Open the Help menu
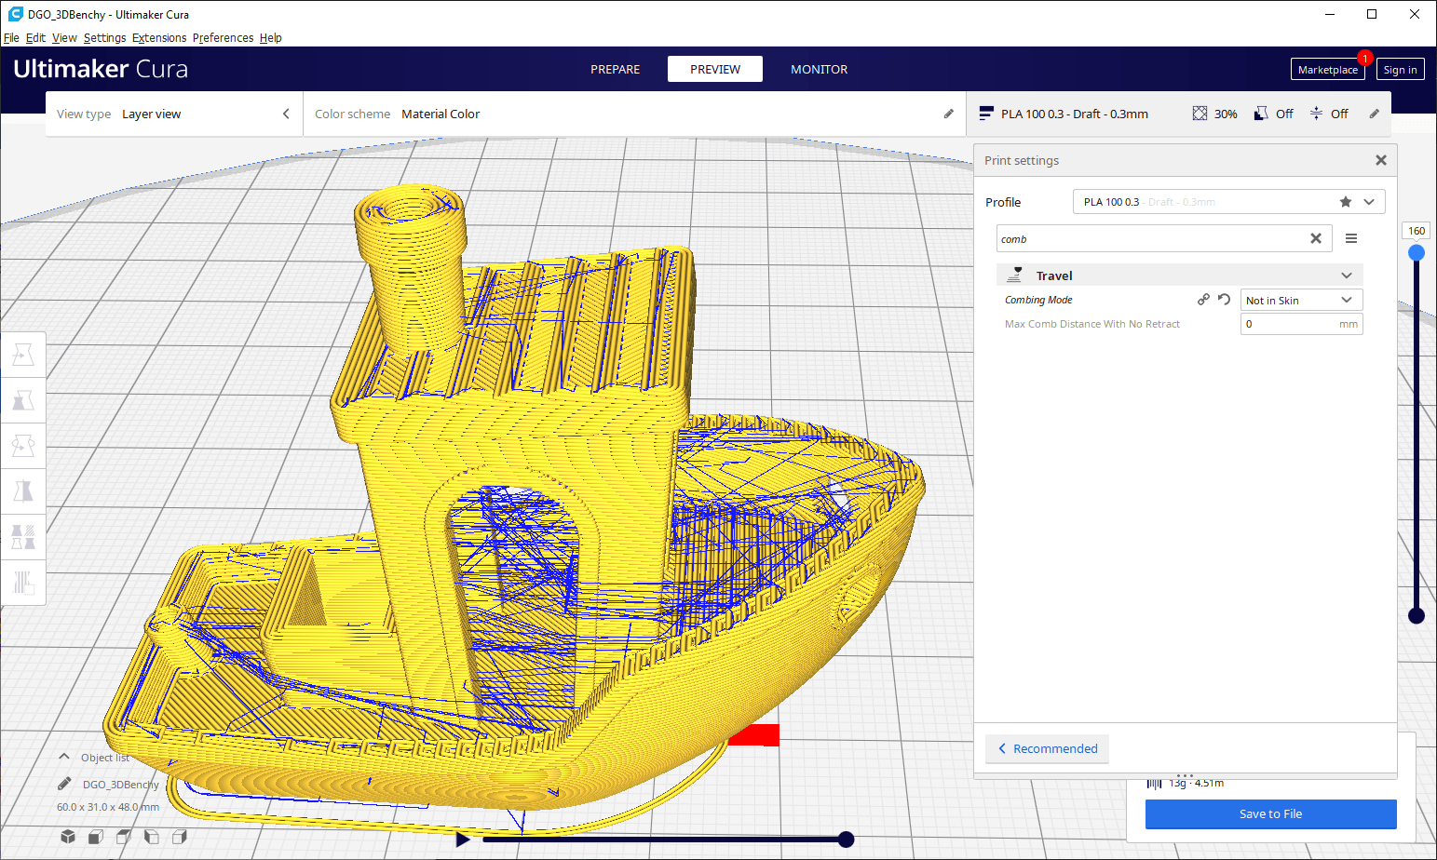1437x860 pixels. [271, 38]
